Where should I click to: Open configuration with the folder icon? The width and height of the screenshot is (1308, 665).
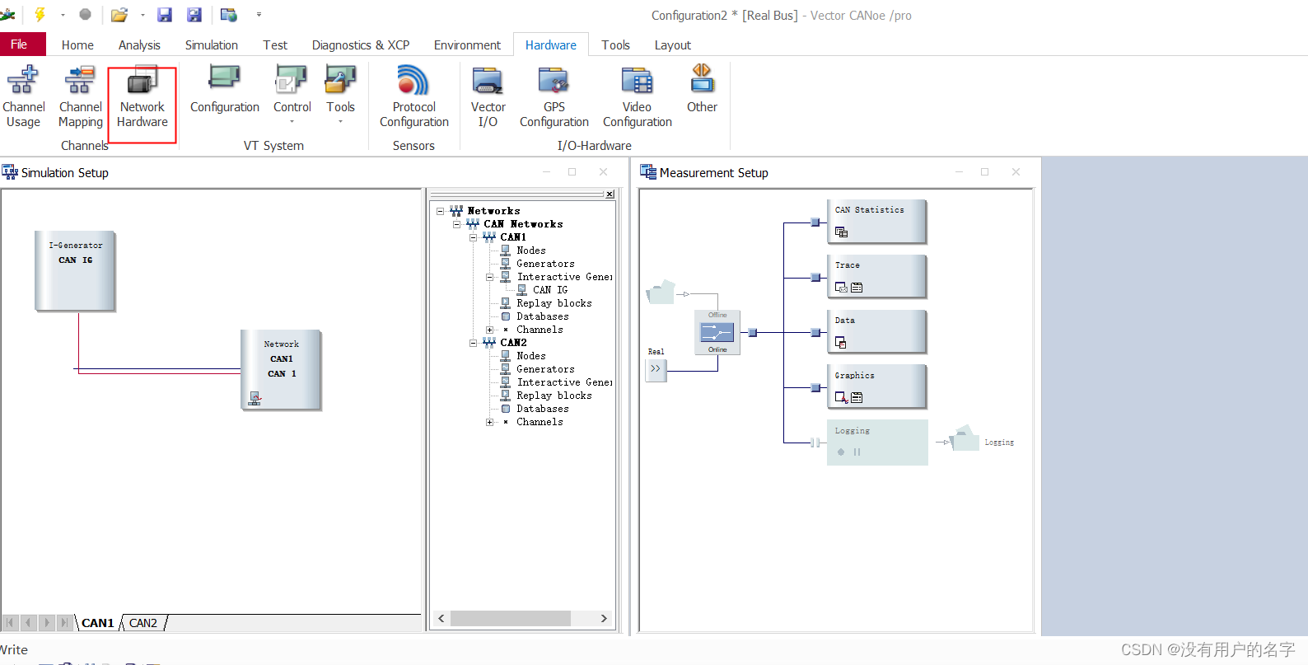pyautogui.click(x=119, y=14)
